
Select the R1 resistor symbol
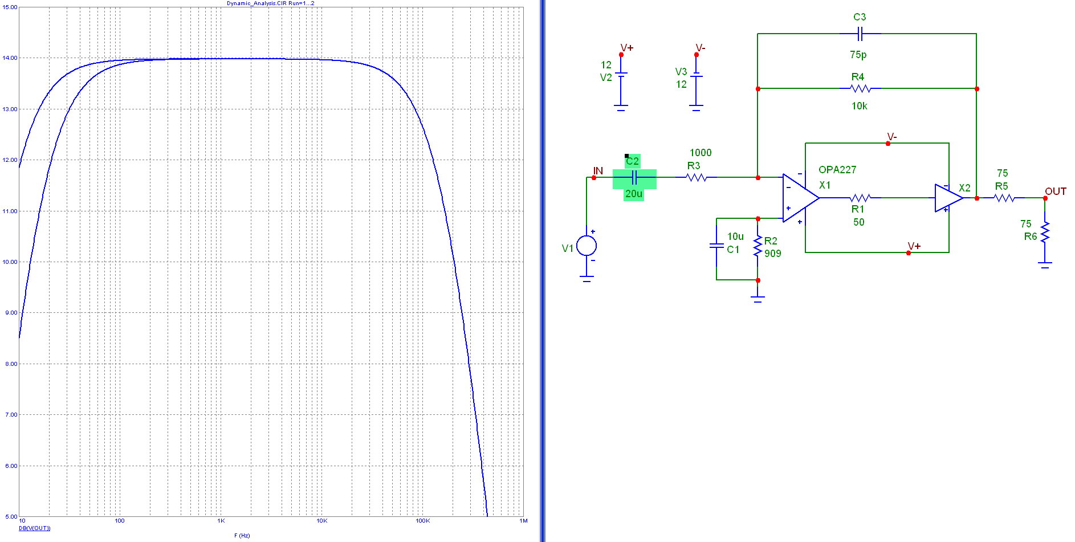pos(860,198)
